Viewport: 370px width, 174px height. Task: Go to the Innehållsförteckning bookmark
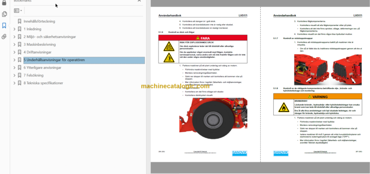tap(40, 21)
